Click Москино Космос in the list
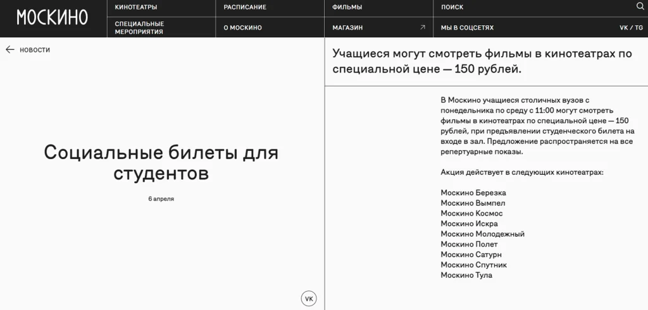This screenshot has width=648, height=310. pos(471,213)
